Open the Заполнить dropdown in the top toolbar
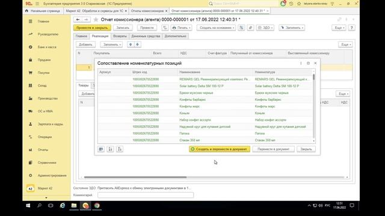 point(292,28)
